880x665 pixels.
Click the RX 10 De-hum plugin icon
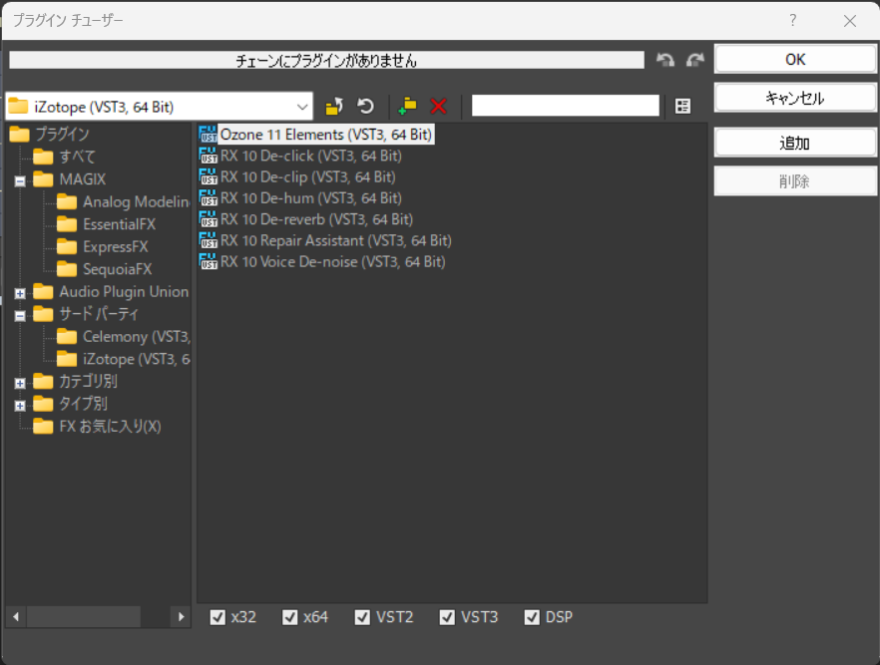click(x=208, y=198)
